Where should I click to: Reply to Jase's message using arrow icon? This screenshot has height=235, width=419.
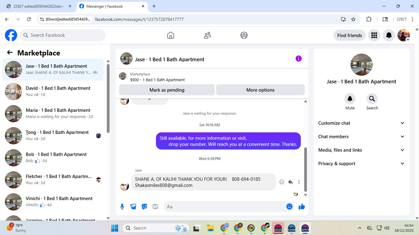(x=290, y=182)
